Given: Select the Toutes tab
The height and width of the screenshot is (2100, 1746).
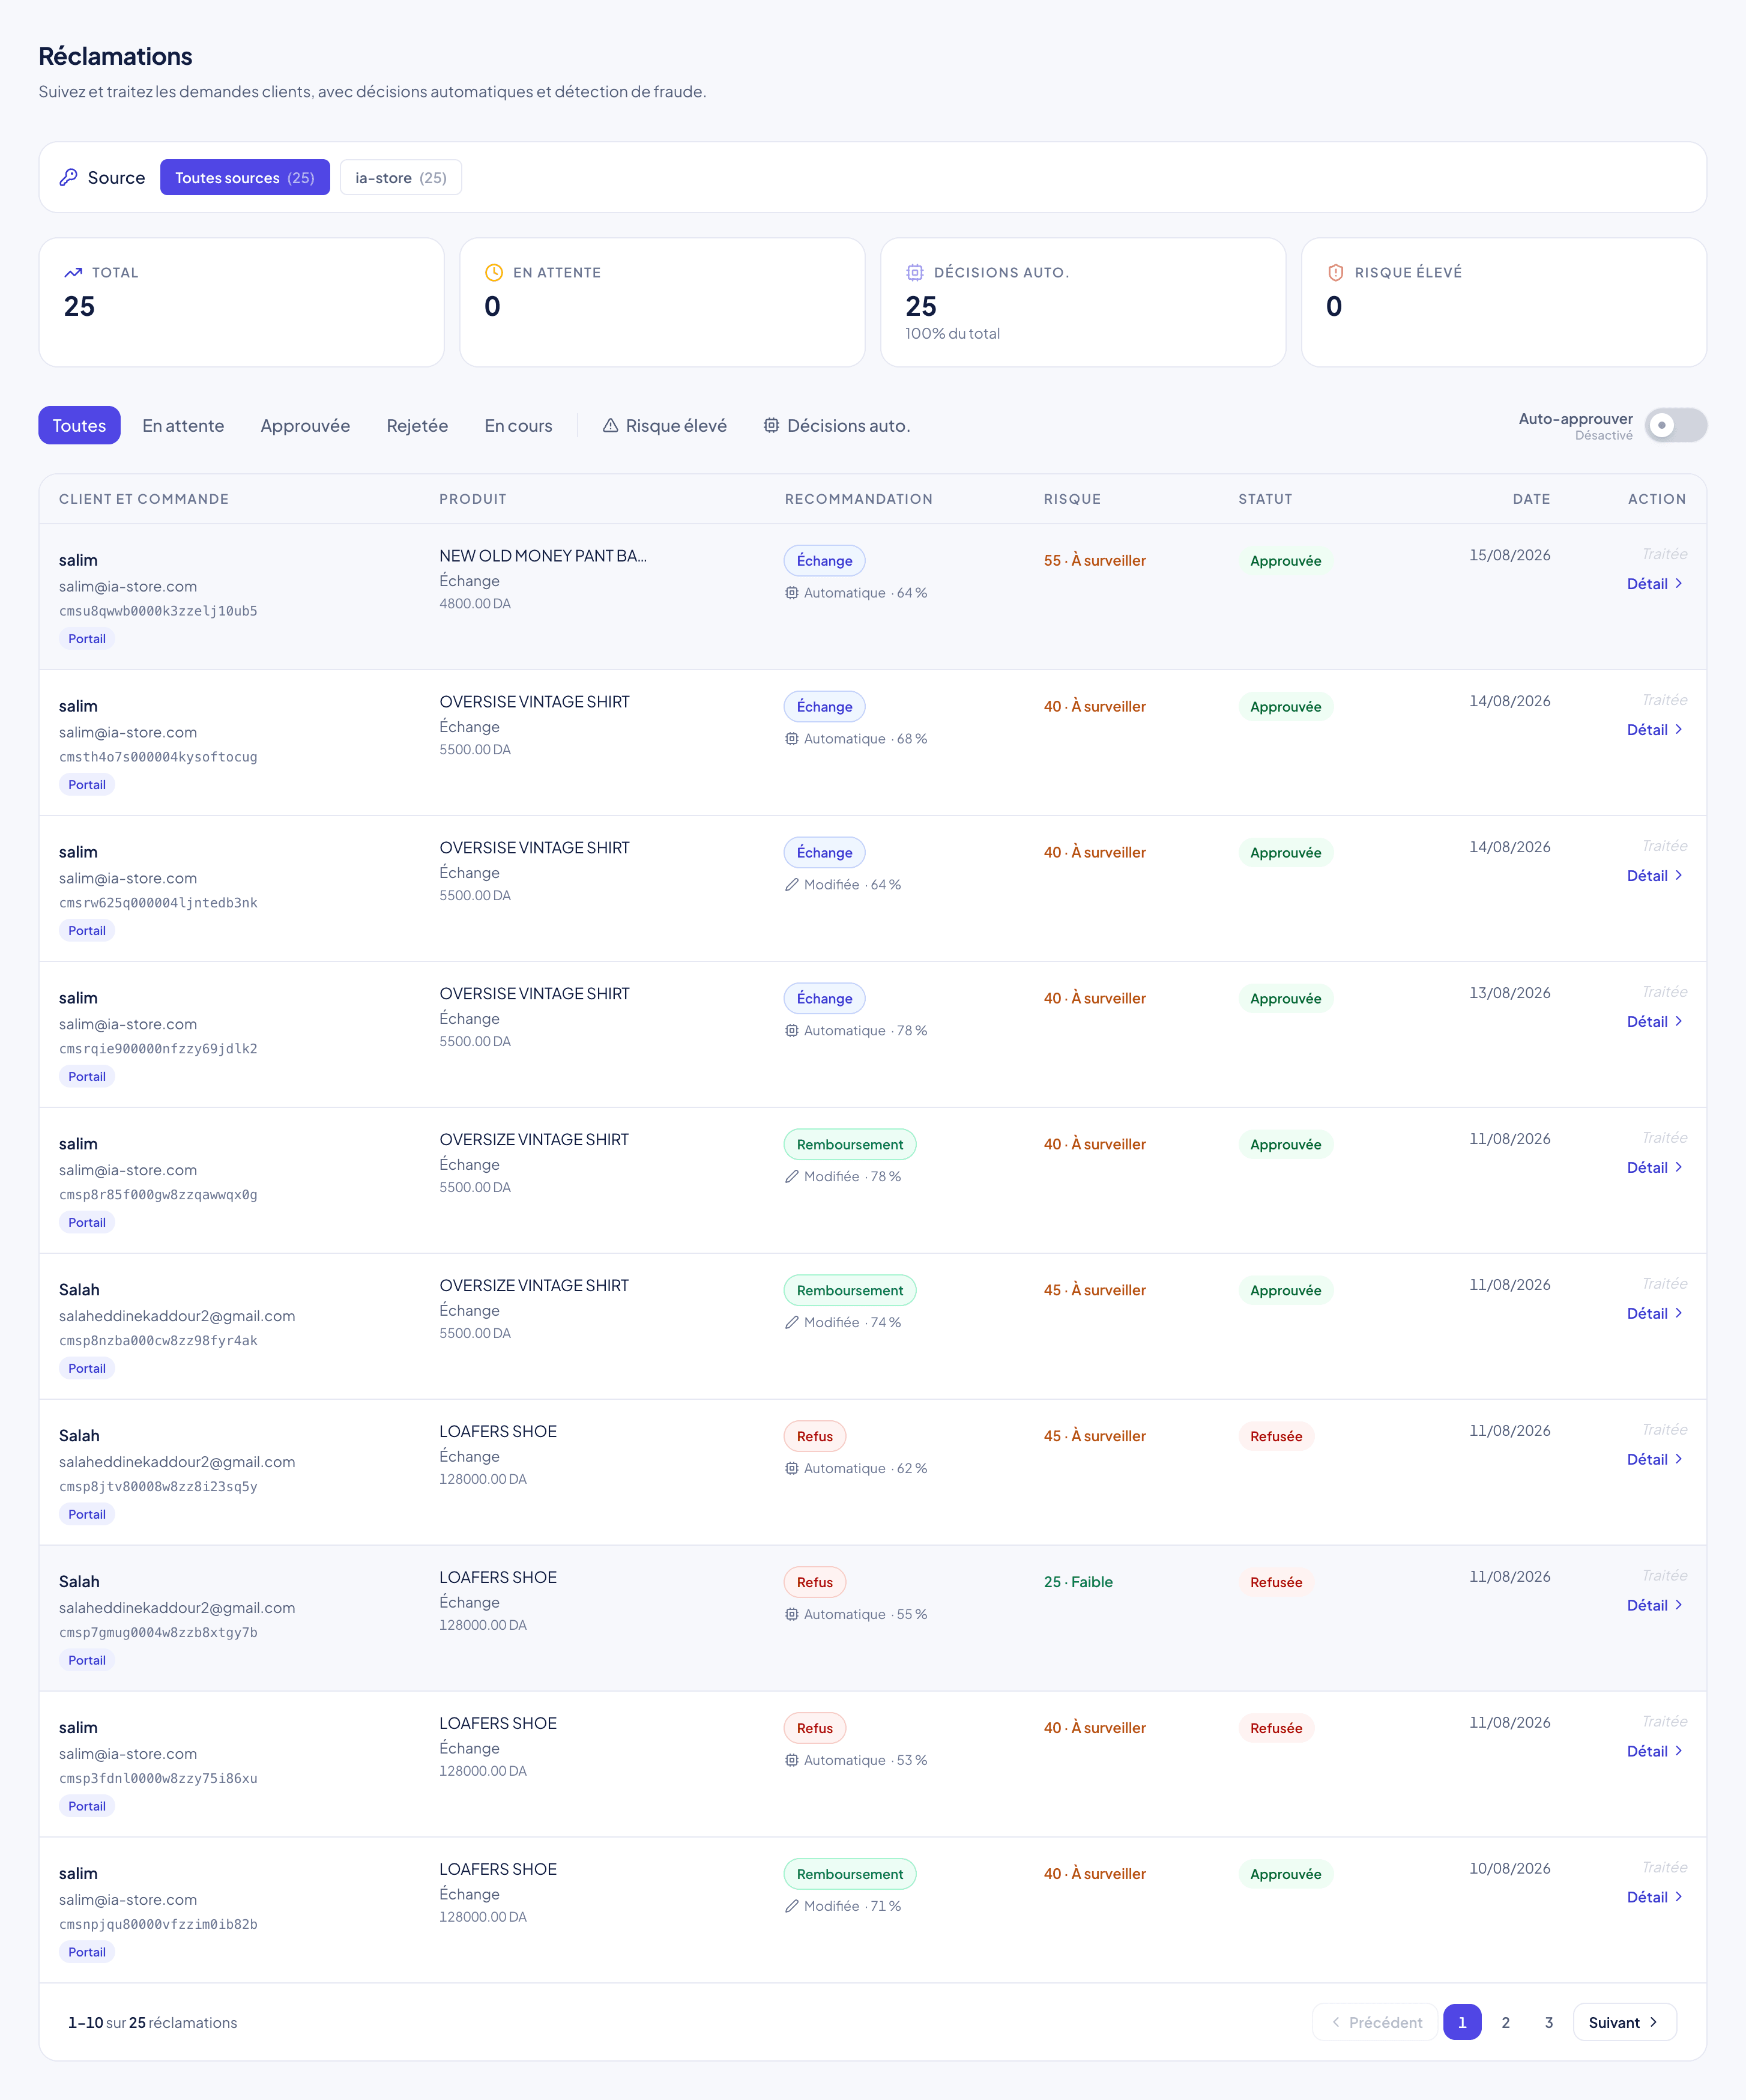Looking at the screenshot, I should tap(79, 425).
